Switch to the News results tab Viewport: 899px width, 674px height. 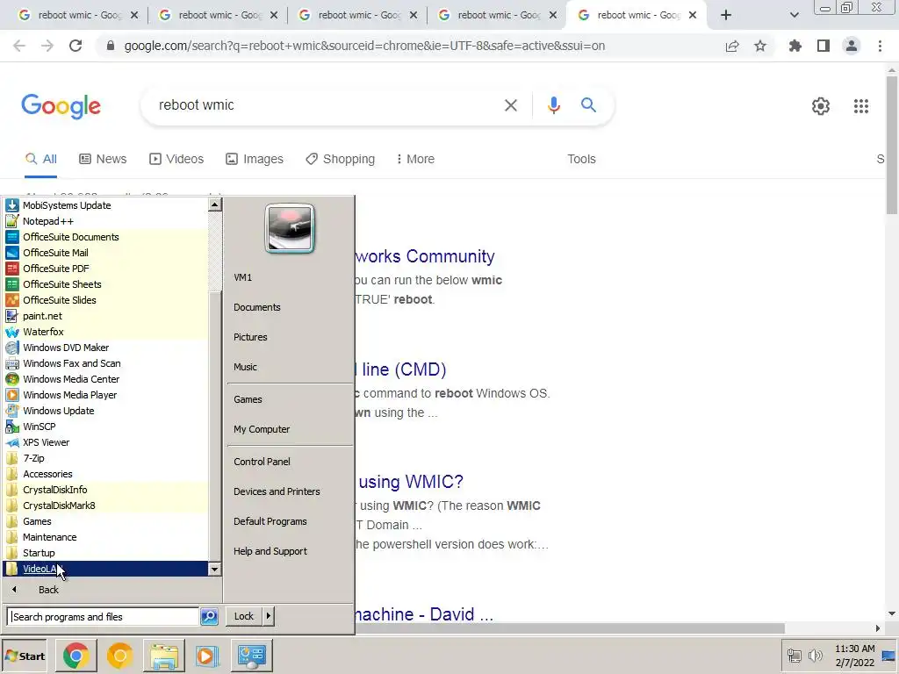(x=104, y=159)
